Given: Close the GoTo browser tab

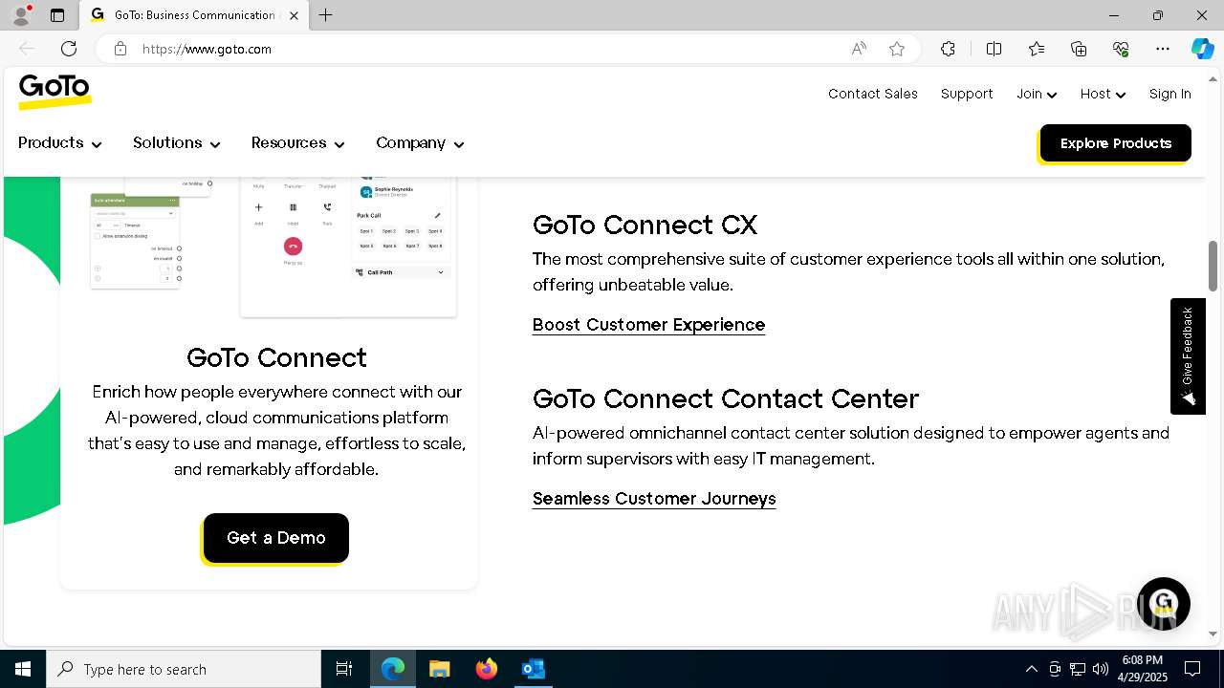Looking at the screenshot, I should point(294,15).
